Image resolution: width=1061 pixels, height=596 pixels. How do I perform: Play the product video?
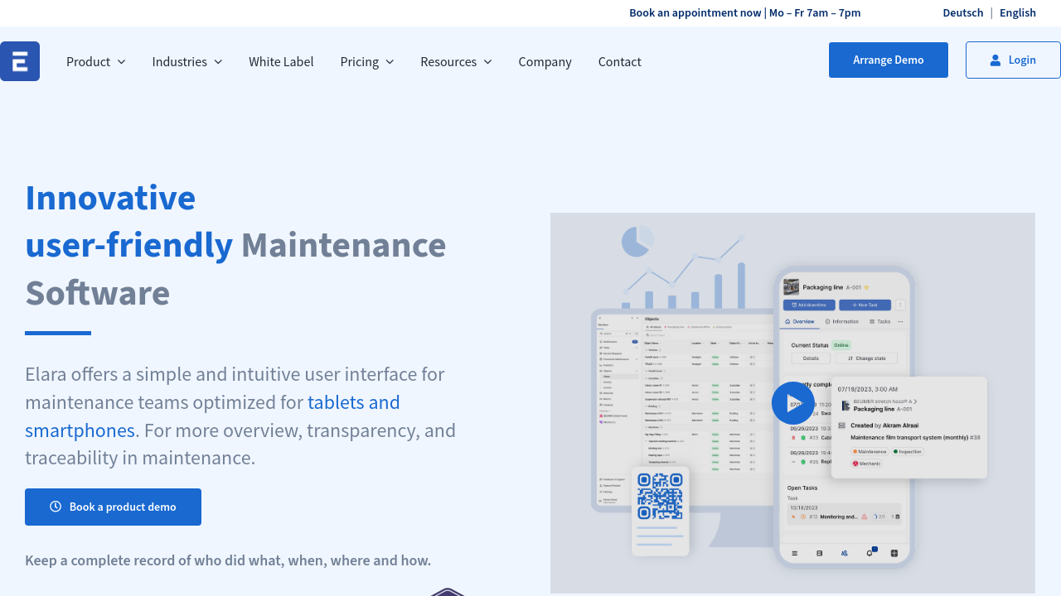[792, 403]
